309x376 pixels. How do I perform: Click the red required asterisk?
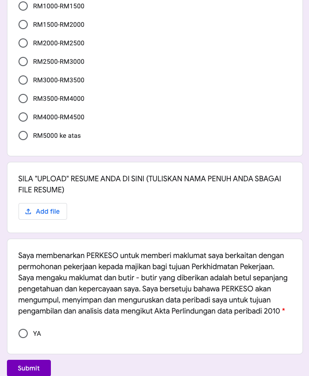click(284, 311)
